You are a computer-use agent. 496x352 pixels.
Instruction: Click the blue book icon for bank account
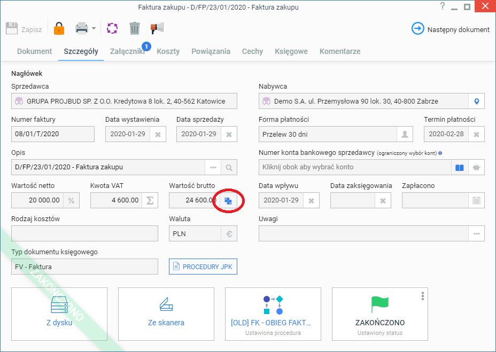460,167
